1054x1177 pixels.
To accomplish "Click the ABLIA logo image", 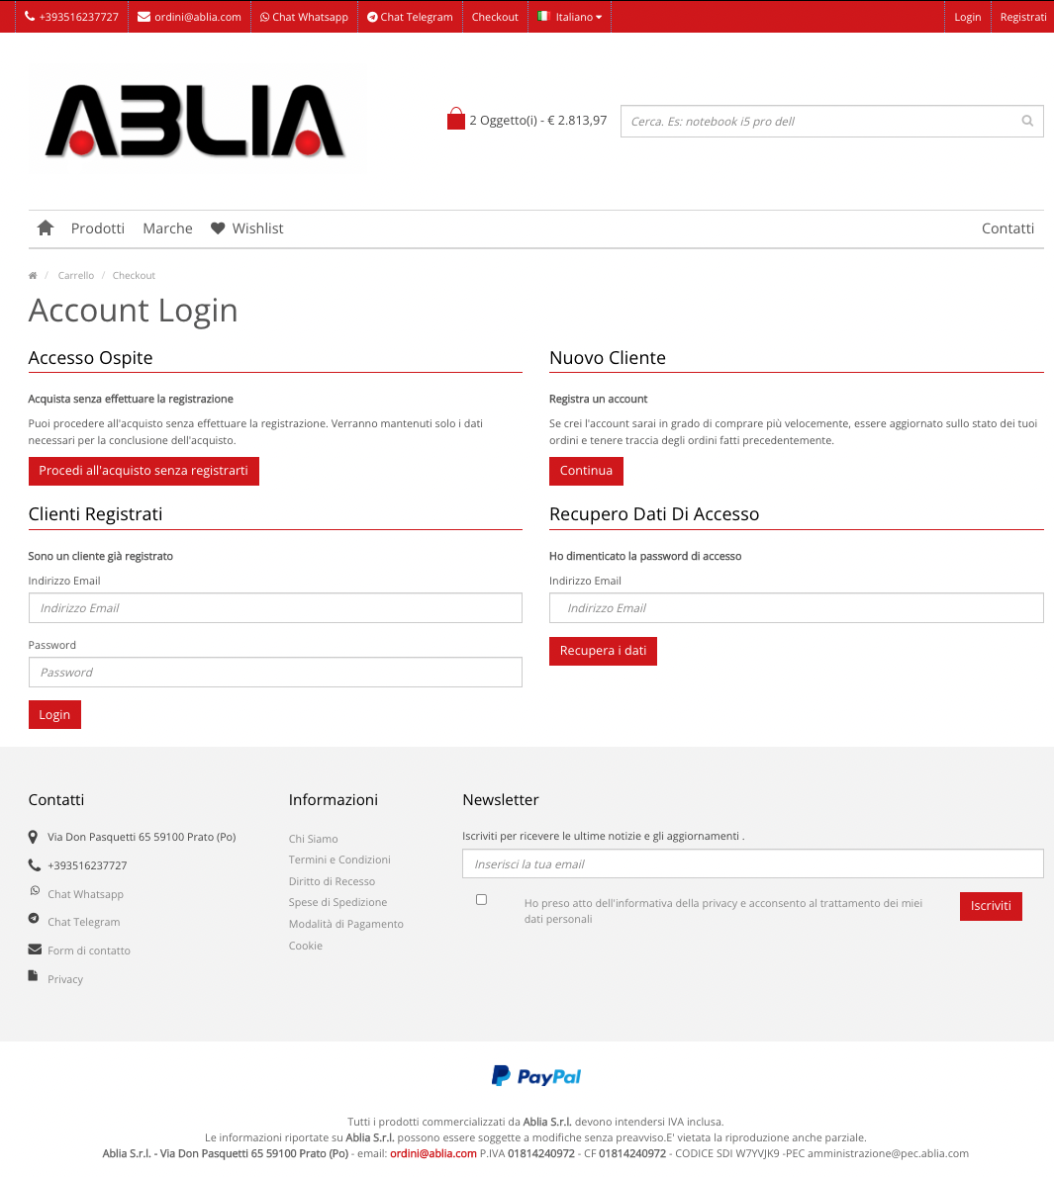I will click(x=196, y=121).
